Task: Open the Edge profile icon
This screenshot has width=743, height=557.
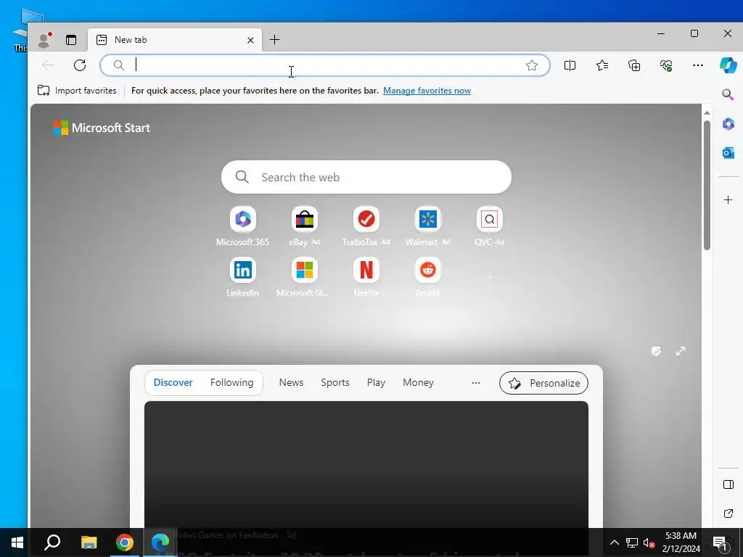Action: 44,40
